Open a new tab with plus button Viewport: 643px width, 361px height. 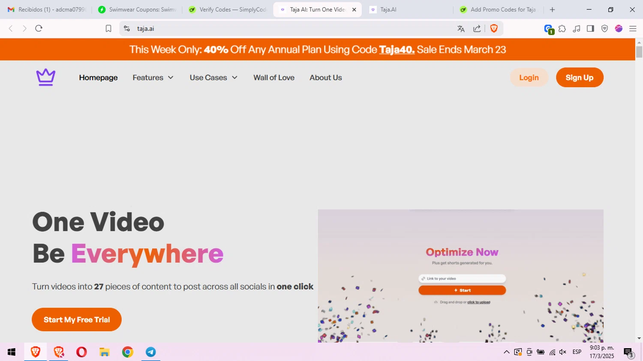[552, 9]
